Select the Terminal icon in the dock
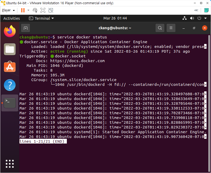The width and height of the screenshot is (211, 173). [10, 103]
